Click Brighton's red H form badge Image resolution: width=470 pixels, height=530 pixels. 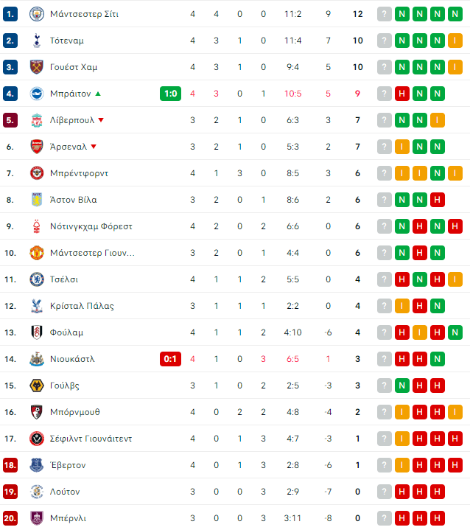click(x=402, y=94)
